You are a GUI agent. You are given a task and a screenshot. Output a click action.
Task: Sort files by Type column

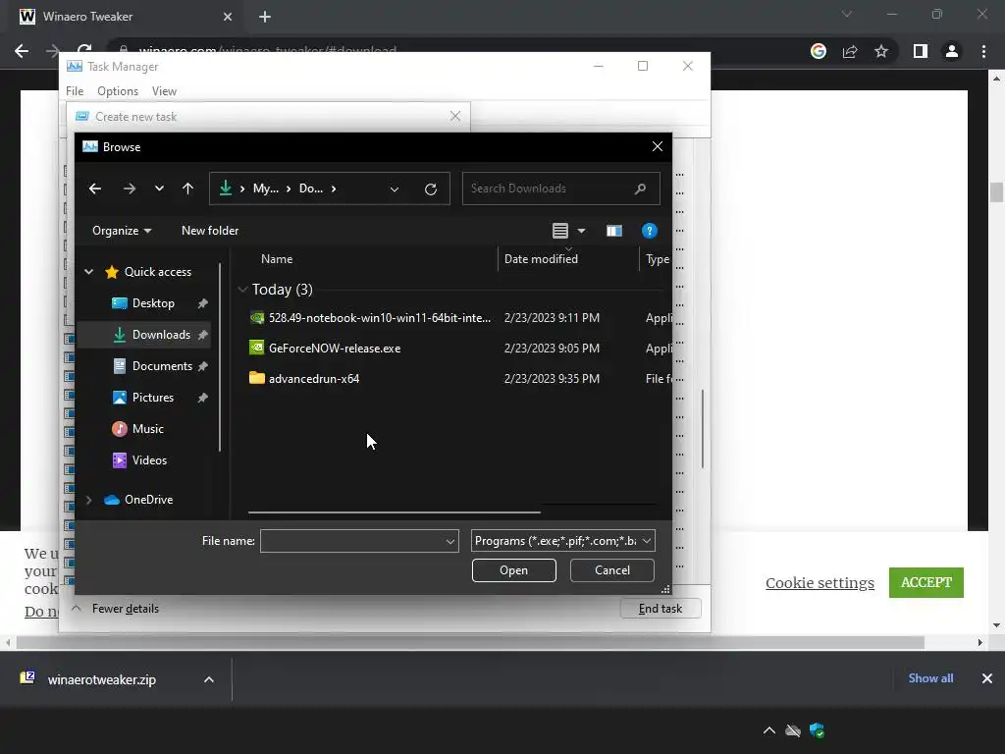(x=657, y=259)
